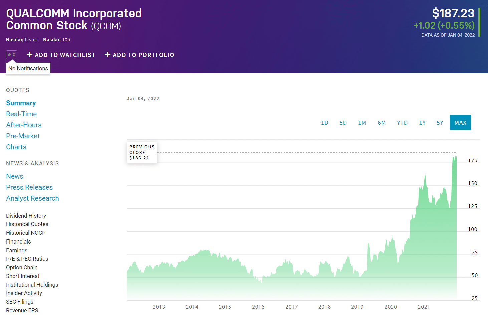Open the News link
The height and width of the screenshot is (324, 488).
tap(15, 176)
